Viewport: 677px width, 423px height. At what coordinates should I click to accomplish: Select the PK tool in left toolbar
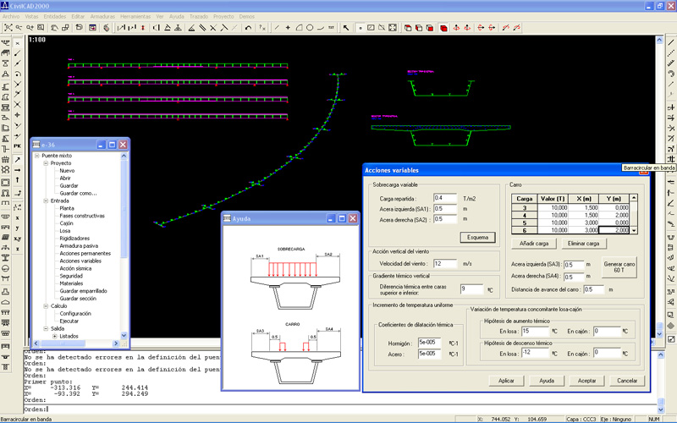(x=17, y=146)
